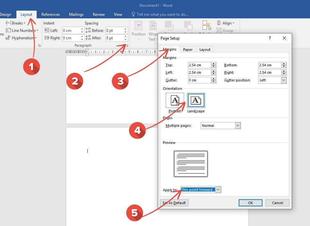The image size is (310, 226).
Task: Click the Tell me what you want box
Action: 163,14
